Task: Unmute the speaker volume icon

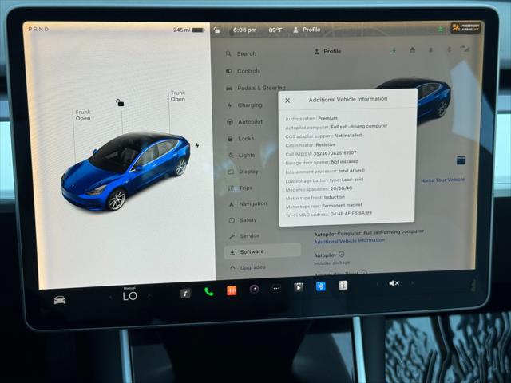Action: point(394,283)
